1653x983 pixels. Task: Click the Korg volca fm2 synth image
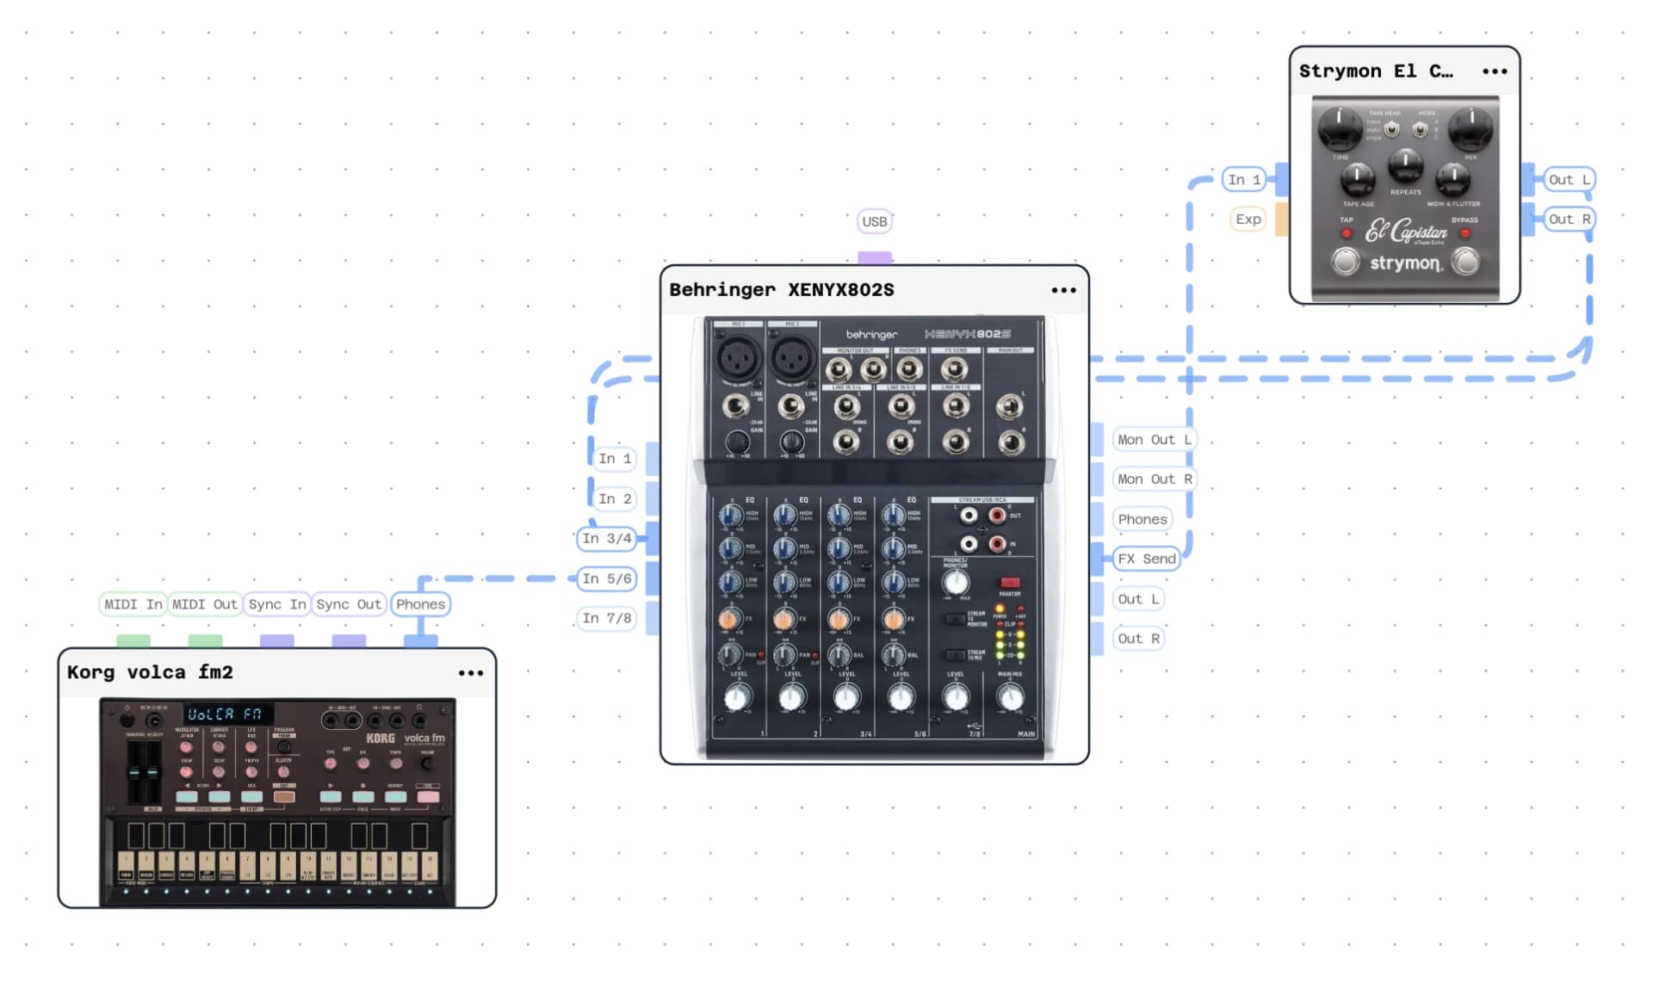point(277,802)
